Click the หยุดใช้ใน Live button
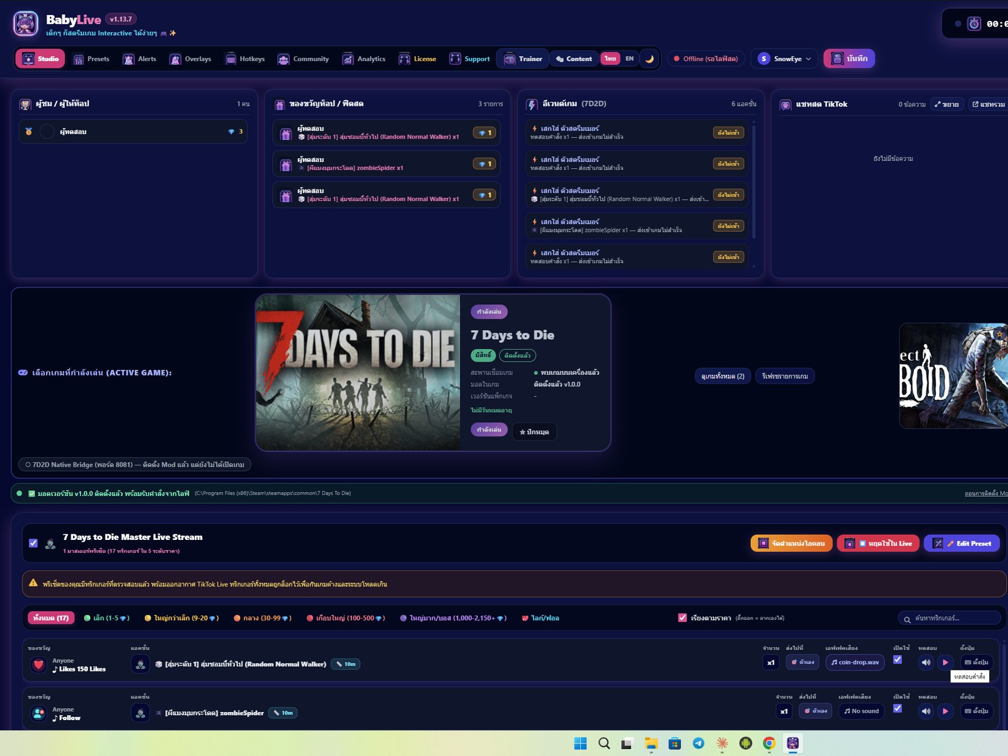The width and height of the screenshot is (1008, 756). pyautogui.click(x=878, y=543)
